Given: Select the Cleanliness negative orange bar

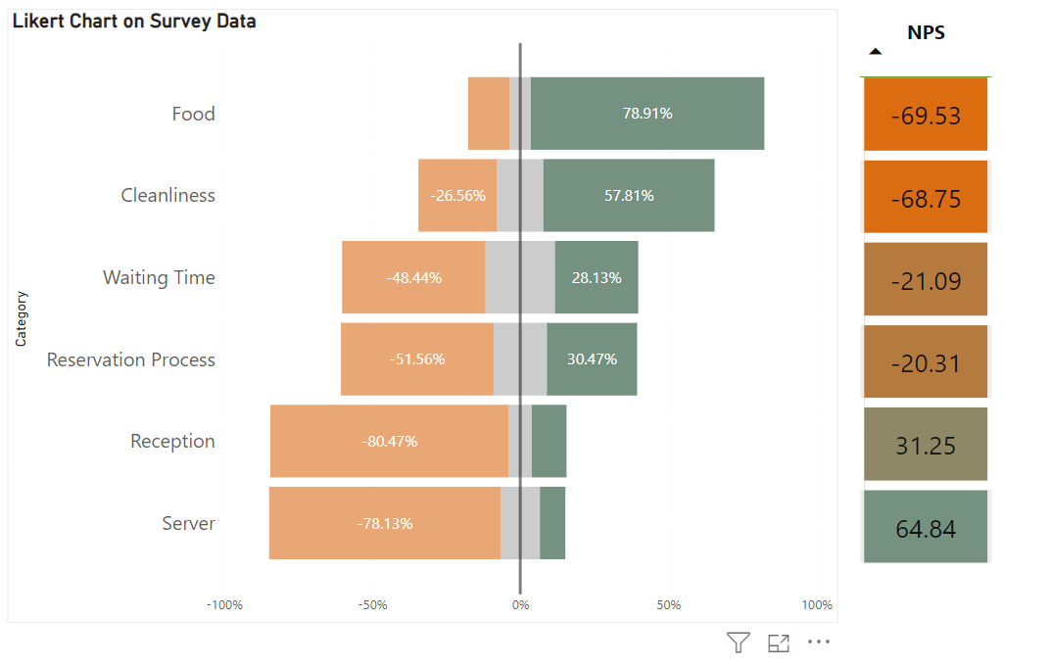Looking at the screenshot, I should click(457, 195).
